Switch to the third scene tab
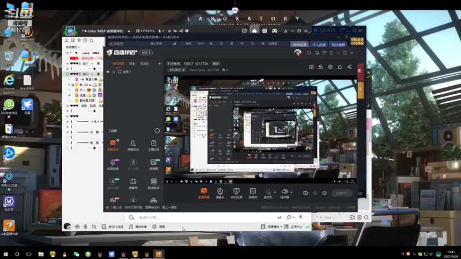Viewport: 461px width, 259px height. coord(145,63)
